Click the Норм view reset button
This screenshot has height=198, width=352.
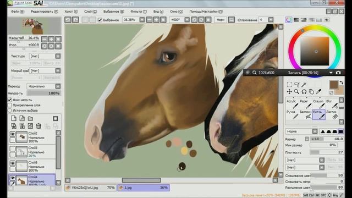pos(220,20)
